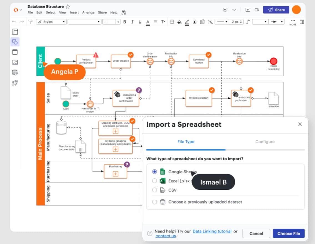Viewport: 315px width, 244px height.
Task: Click the magic wand icon
Action: 210,22
